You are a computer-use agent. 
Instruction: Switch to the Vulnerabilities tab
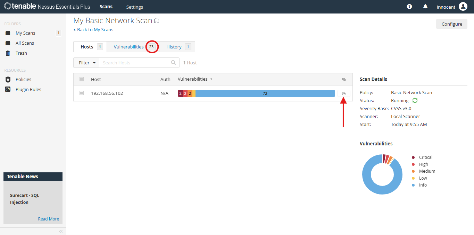(x=133, y=47)
